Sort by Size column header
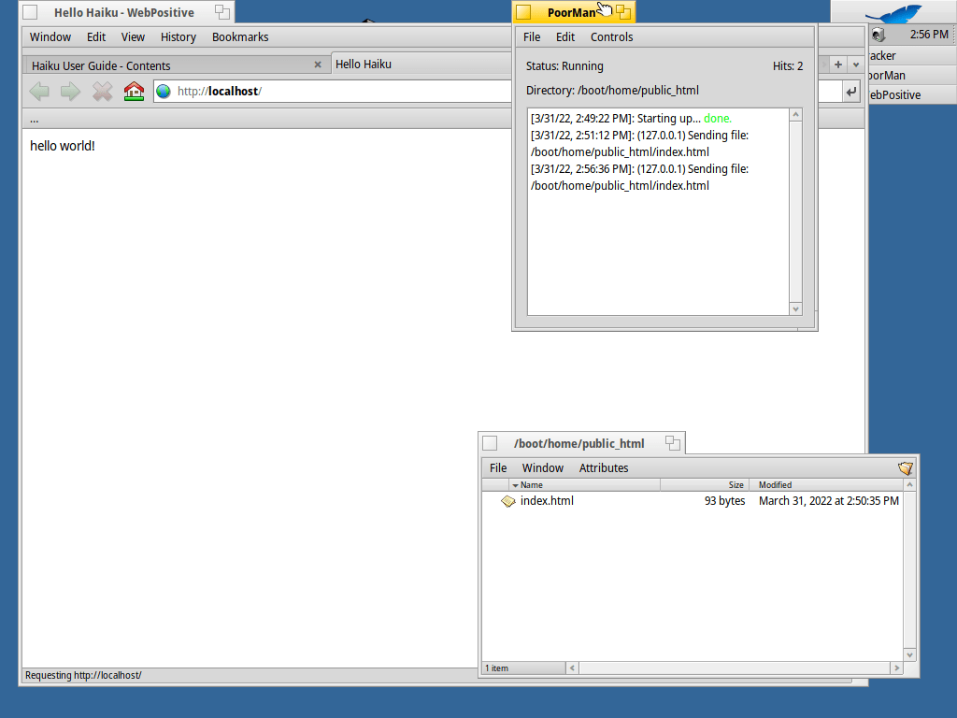The image size is (957, 718). [705, 485]
